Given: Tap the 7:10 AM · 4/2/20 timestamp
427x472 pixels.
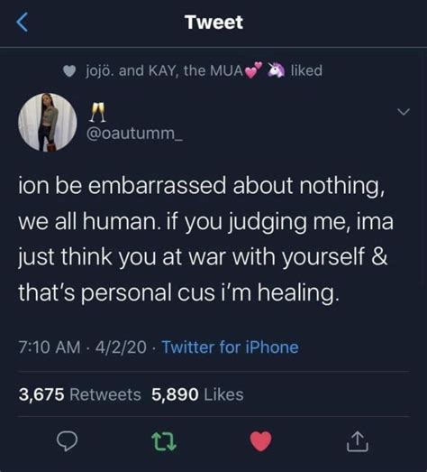Looking at the screenshot, I should pos(83,347).
